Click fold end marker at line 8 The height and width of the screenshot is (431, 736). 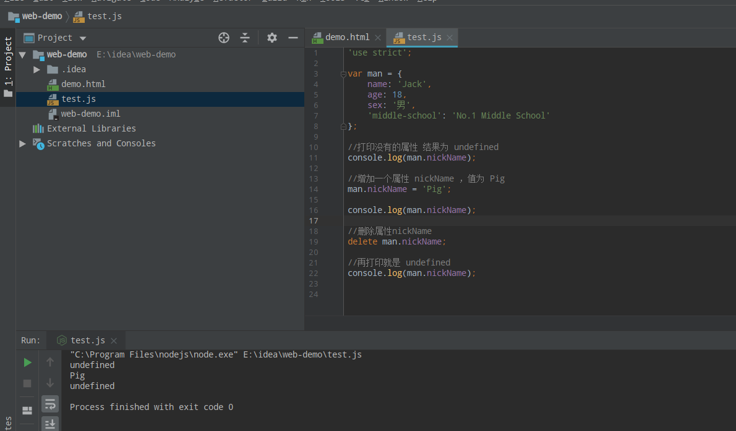tap(343, 127)
